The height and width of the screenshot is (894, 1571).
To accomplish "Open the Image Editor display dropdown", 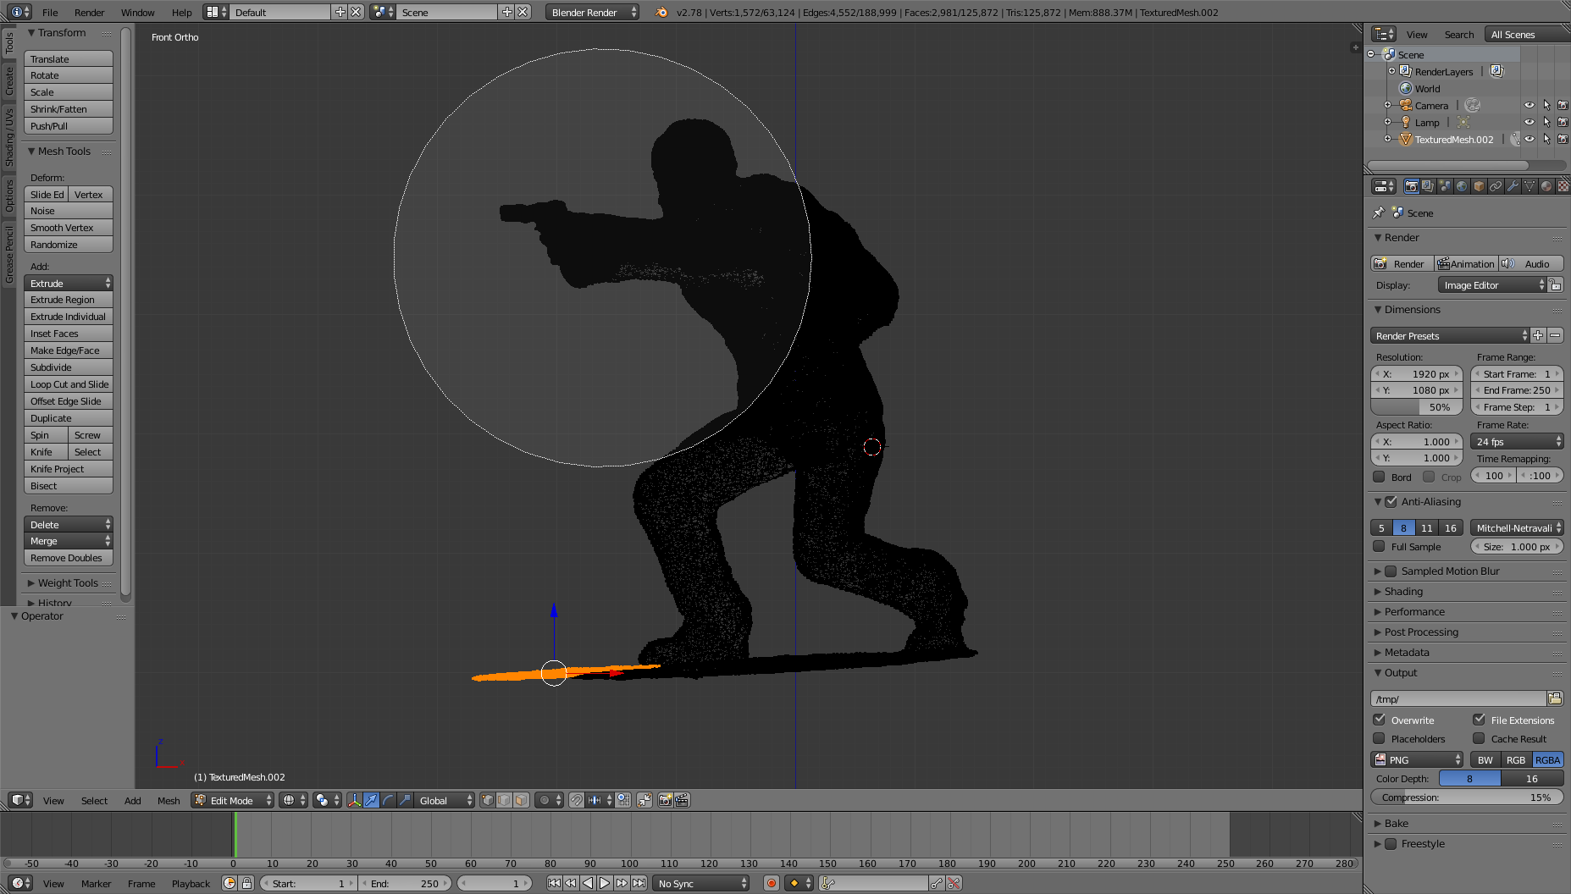I will pos(1493,285).
